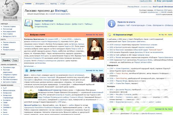The width and height of the screenshot is (173, 115).
Task: Open the перегляд tab
Action: click(x=53, y=4)
